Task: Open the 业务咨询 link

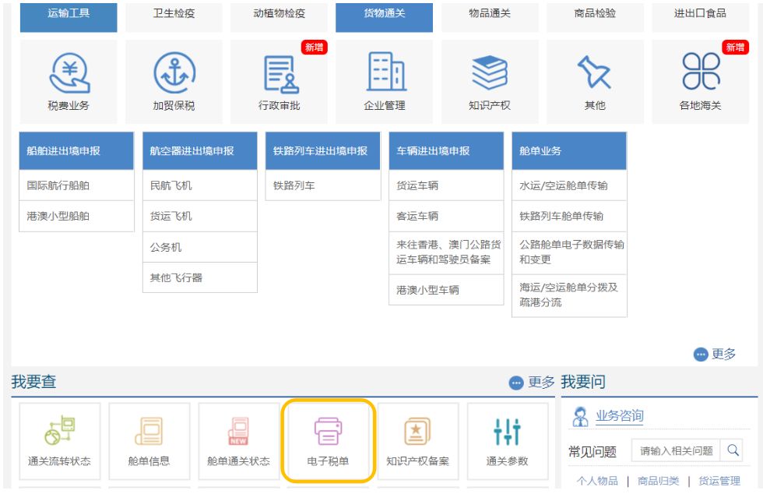Action: 620,415
